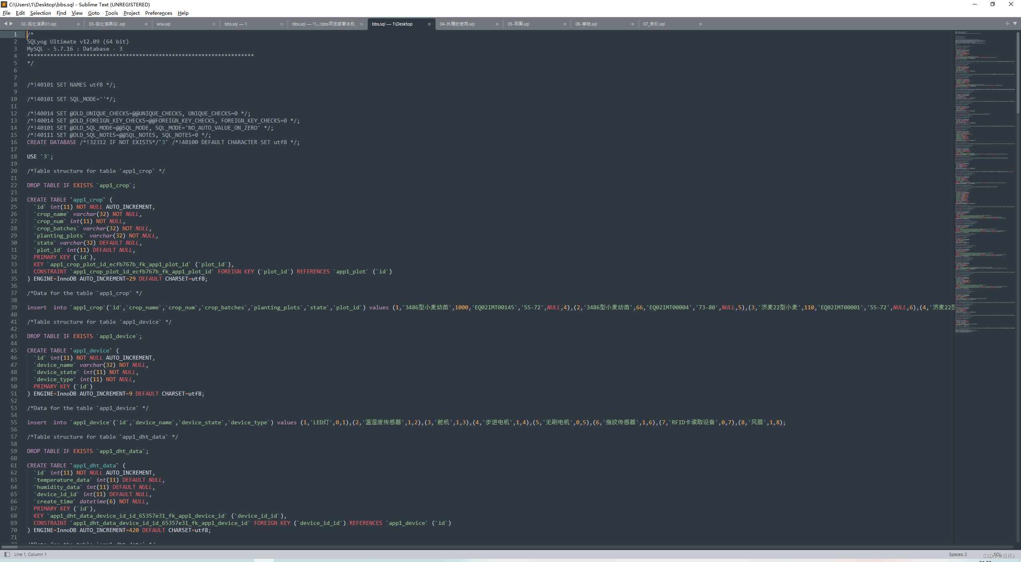This screenshot has height=562, width=1021.
Task: Click the Sublime Text icon in the title bar
Action: coord(4,4)
